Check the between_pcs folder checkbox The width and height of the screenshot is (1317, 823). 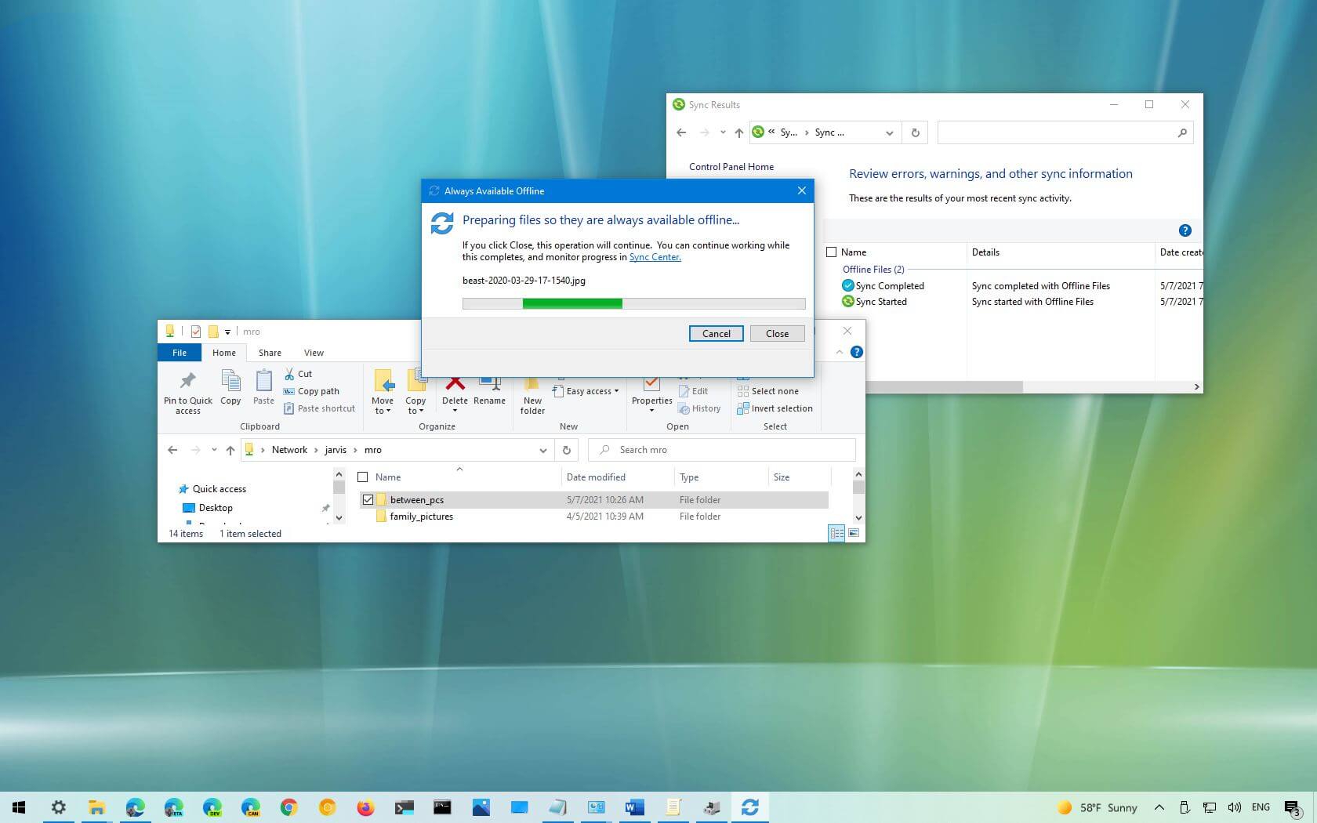click(368, 499)
